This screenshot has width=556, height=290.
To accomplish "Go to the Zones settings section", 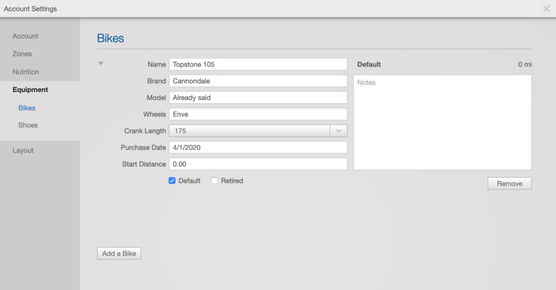I will pyautogui.click(x=22, y=54).
